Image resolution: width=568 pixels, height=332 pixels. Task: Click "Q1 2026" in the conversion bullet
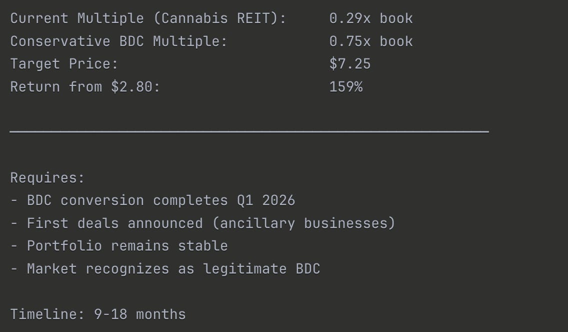tap(266, 200)
